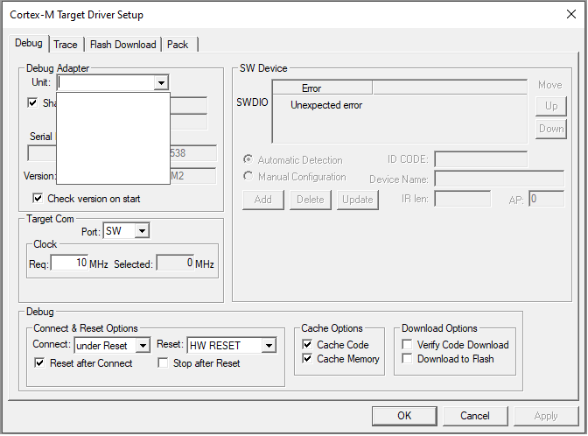The width and height of the screenshot is (588, 436).
Task: Click the Add button
Action: click(262, 200)
